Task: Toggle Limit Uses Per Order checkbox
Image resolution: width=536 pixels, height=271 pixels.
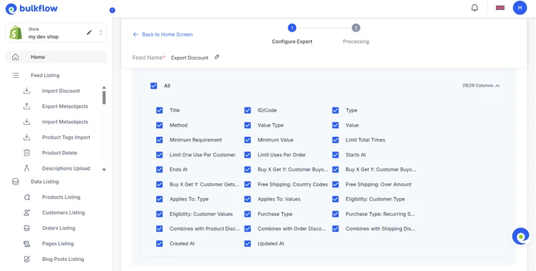Action: click(x=247, y=155)
